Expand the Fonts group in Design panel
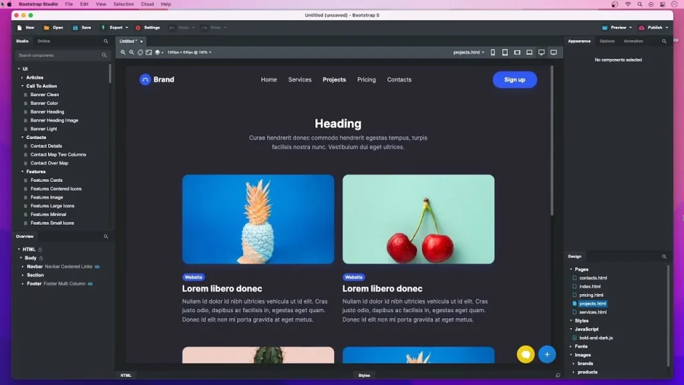This screenshot has width=684, height=385. click(x=570, y=347)
